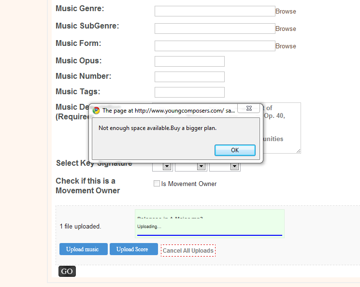Close the alert dialog with the X
Image resolution: width=360 pixels, height=287 pixels.
[249, 108]
